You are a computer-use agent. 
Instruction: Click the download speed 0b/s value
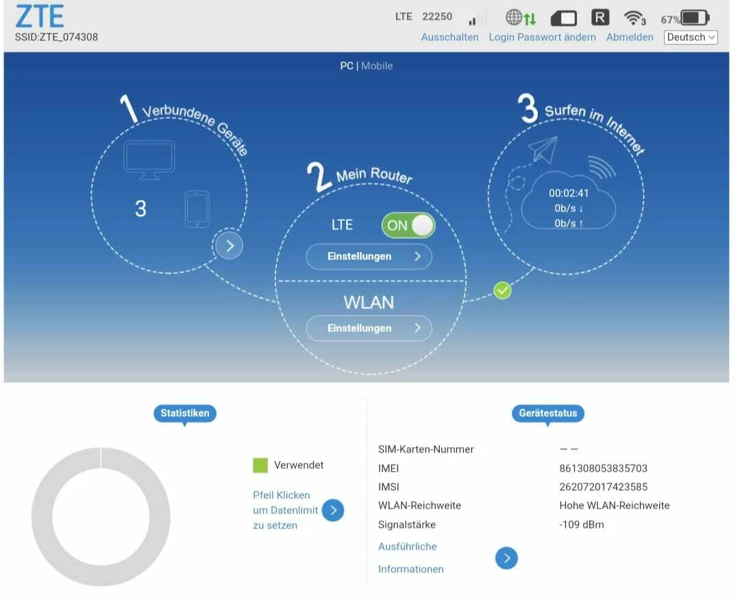coord(569,208)
